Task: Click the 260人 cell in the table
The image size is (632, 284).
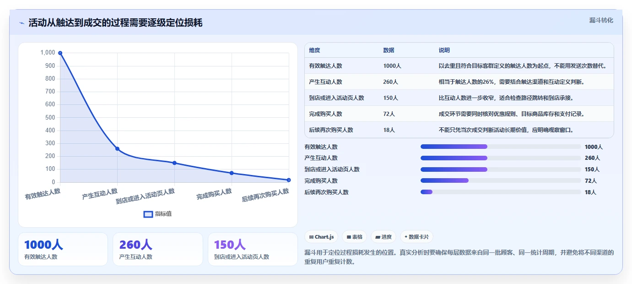Action: pyautogui.click(x=390, y=82)
